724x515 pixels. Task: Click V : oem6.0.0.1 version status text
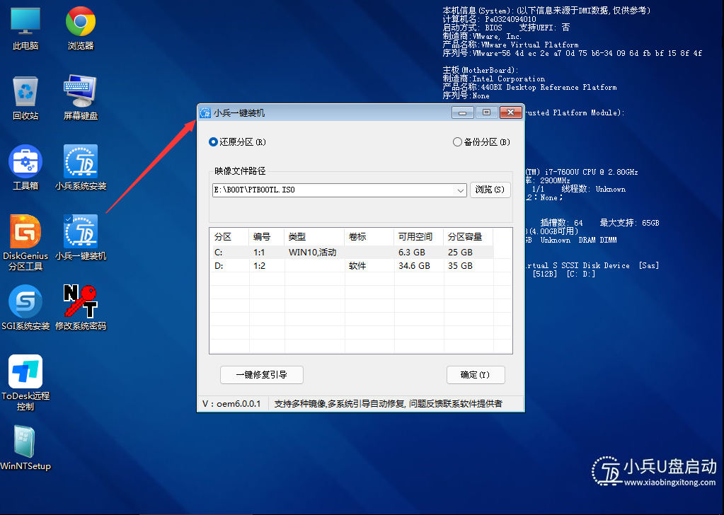click(232, 404)
